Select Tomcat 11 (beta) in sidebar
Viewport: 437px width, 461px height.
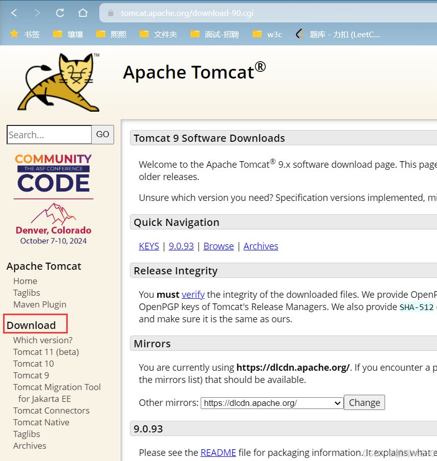(x=46, y=352)
